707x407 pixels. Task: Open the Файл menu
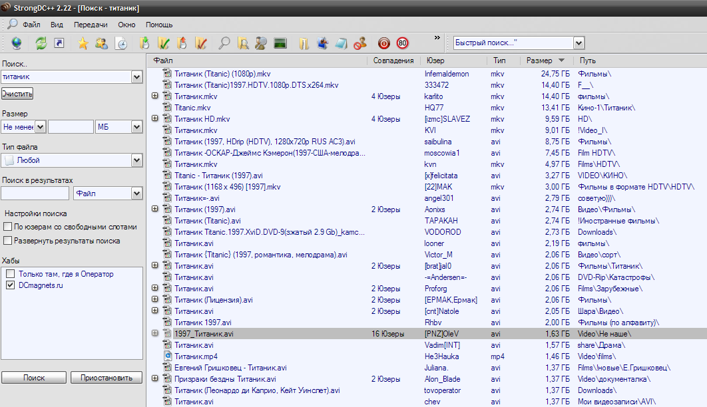[31, 25]
